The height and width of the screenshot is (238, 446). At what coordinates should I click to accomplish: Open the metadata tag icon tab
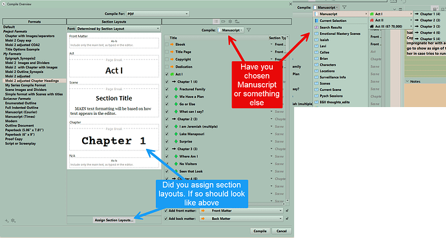223,21
